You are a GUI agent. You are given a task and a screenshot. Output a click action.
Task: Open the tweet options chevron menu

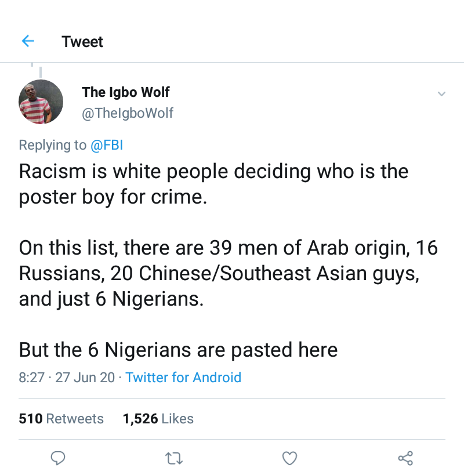(x=441, y=94)
